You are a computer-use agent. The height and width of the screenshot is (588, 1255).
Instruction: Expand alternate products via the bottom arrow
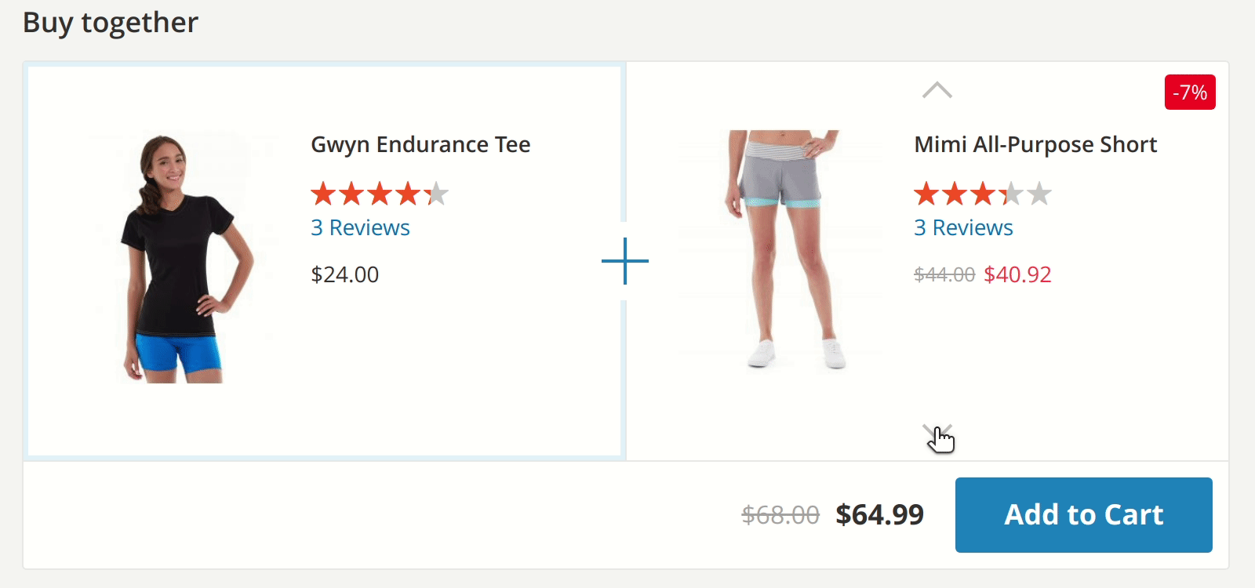936,433
